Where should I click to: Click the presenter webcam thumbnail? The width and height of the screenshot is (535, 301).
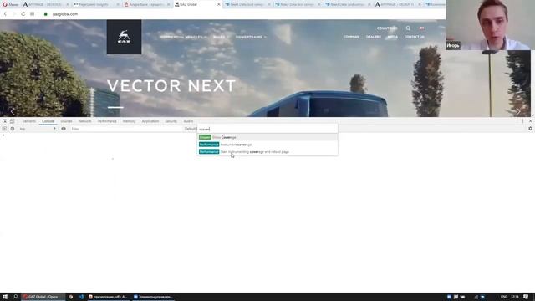point(491,25)
